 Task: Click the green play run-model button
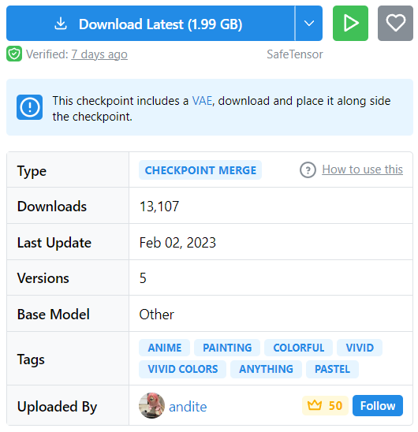(x=350, y=24)
